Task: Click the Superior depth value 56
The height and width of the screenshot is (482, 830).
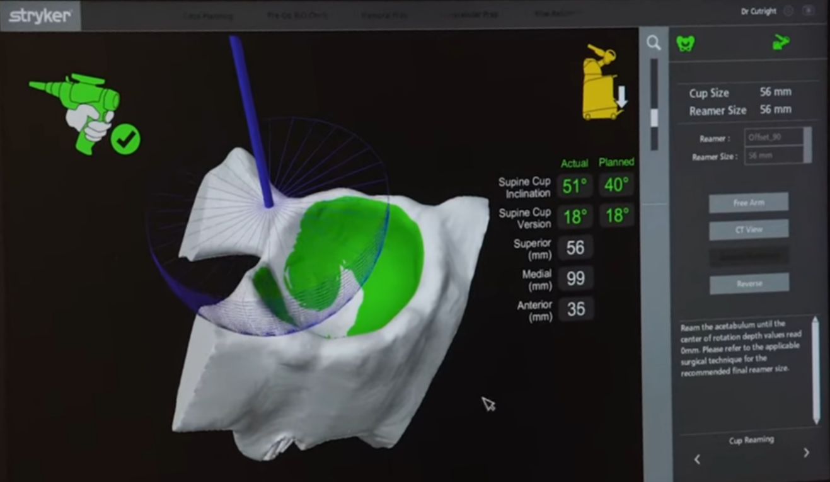Action: click(575, 248)
